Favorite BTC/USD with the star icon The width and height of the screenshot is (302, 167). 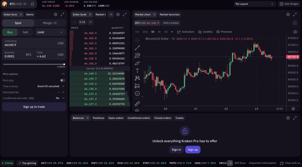tap(32, 4)
